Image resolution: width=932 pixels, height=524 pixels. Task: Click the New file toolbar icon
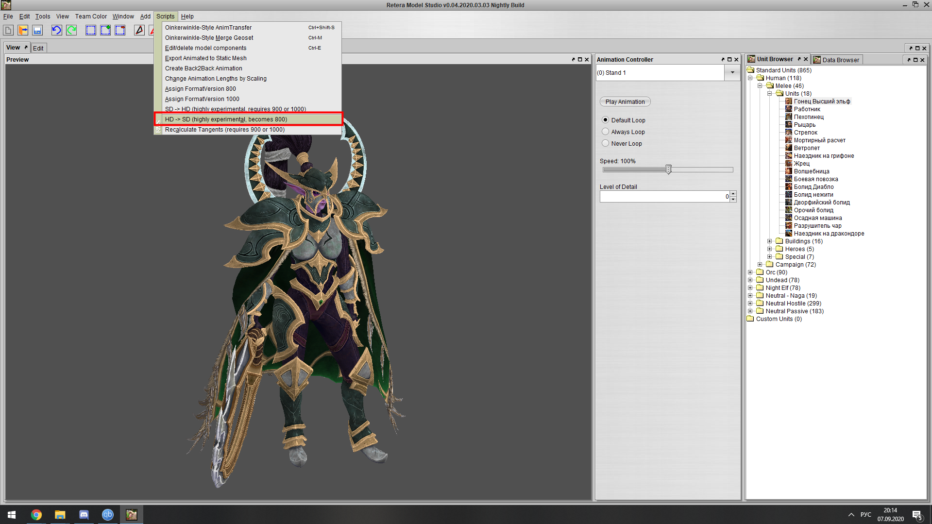tap(8, 30)
